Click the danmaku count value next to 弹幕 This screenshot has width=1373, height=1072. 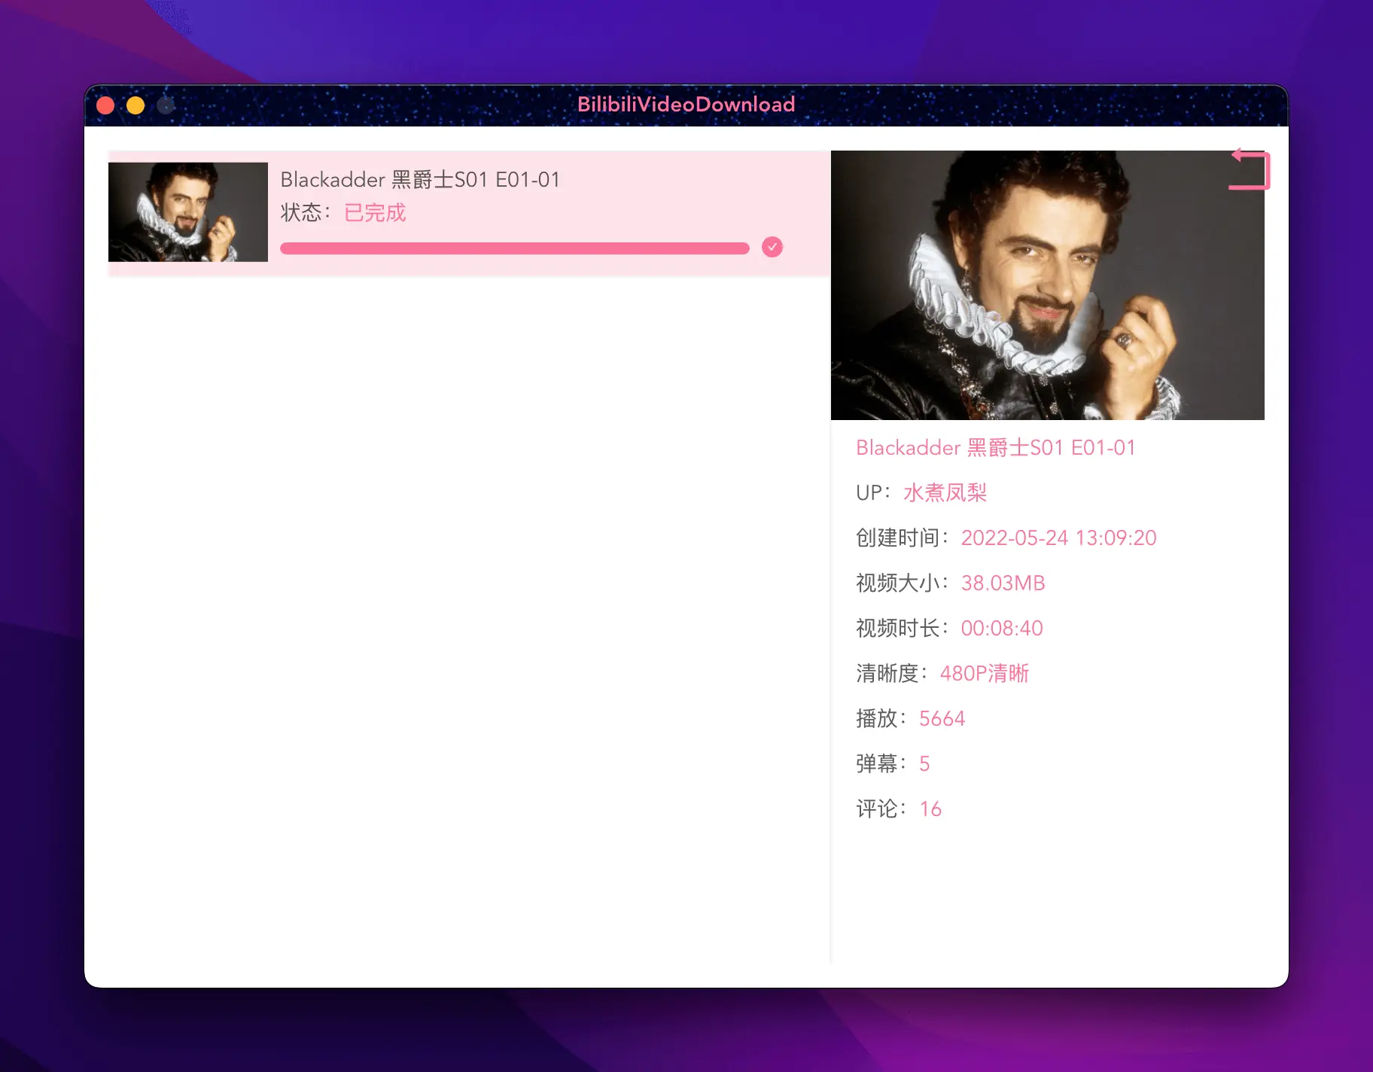pyautogui.click(x=924, y=764)
